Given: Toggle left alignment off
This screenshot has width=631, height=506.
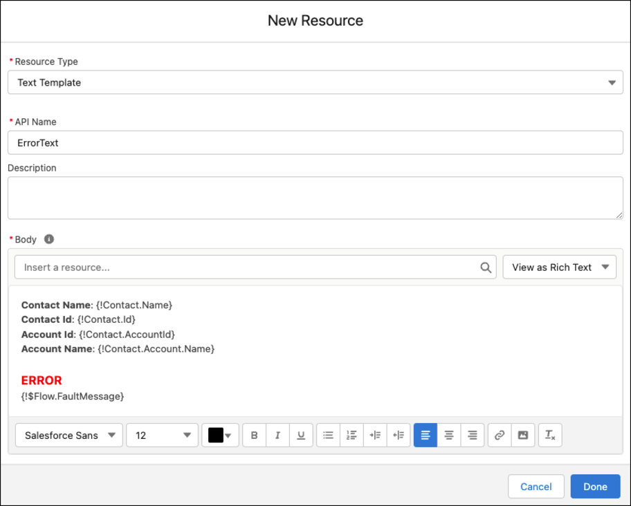Looking at the screenshot, I should click(x=425, y=435).
